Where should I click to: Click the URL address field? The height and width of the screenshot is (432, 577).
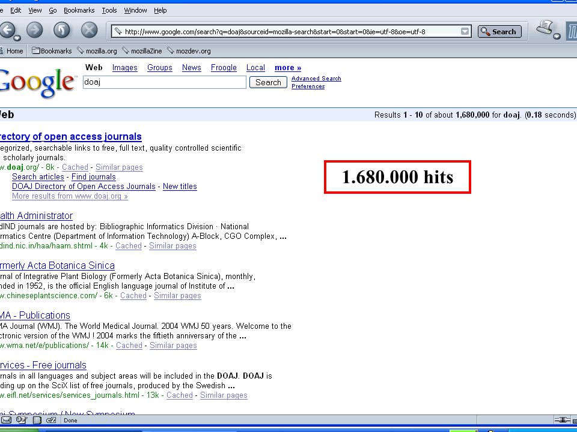click(x=291, y=32)
